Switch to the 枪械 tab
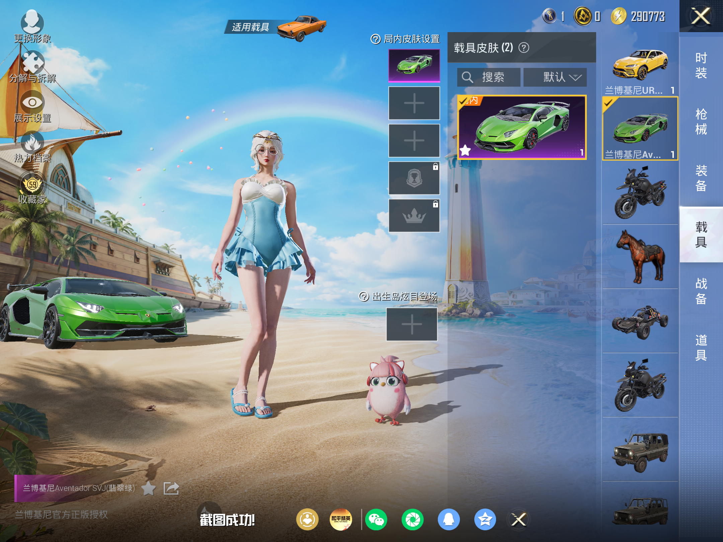Image resolution: width=723 pixels, height=542 pixels. click(701, 122)
